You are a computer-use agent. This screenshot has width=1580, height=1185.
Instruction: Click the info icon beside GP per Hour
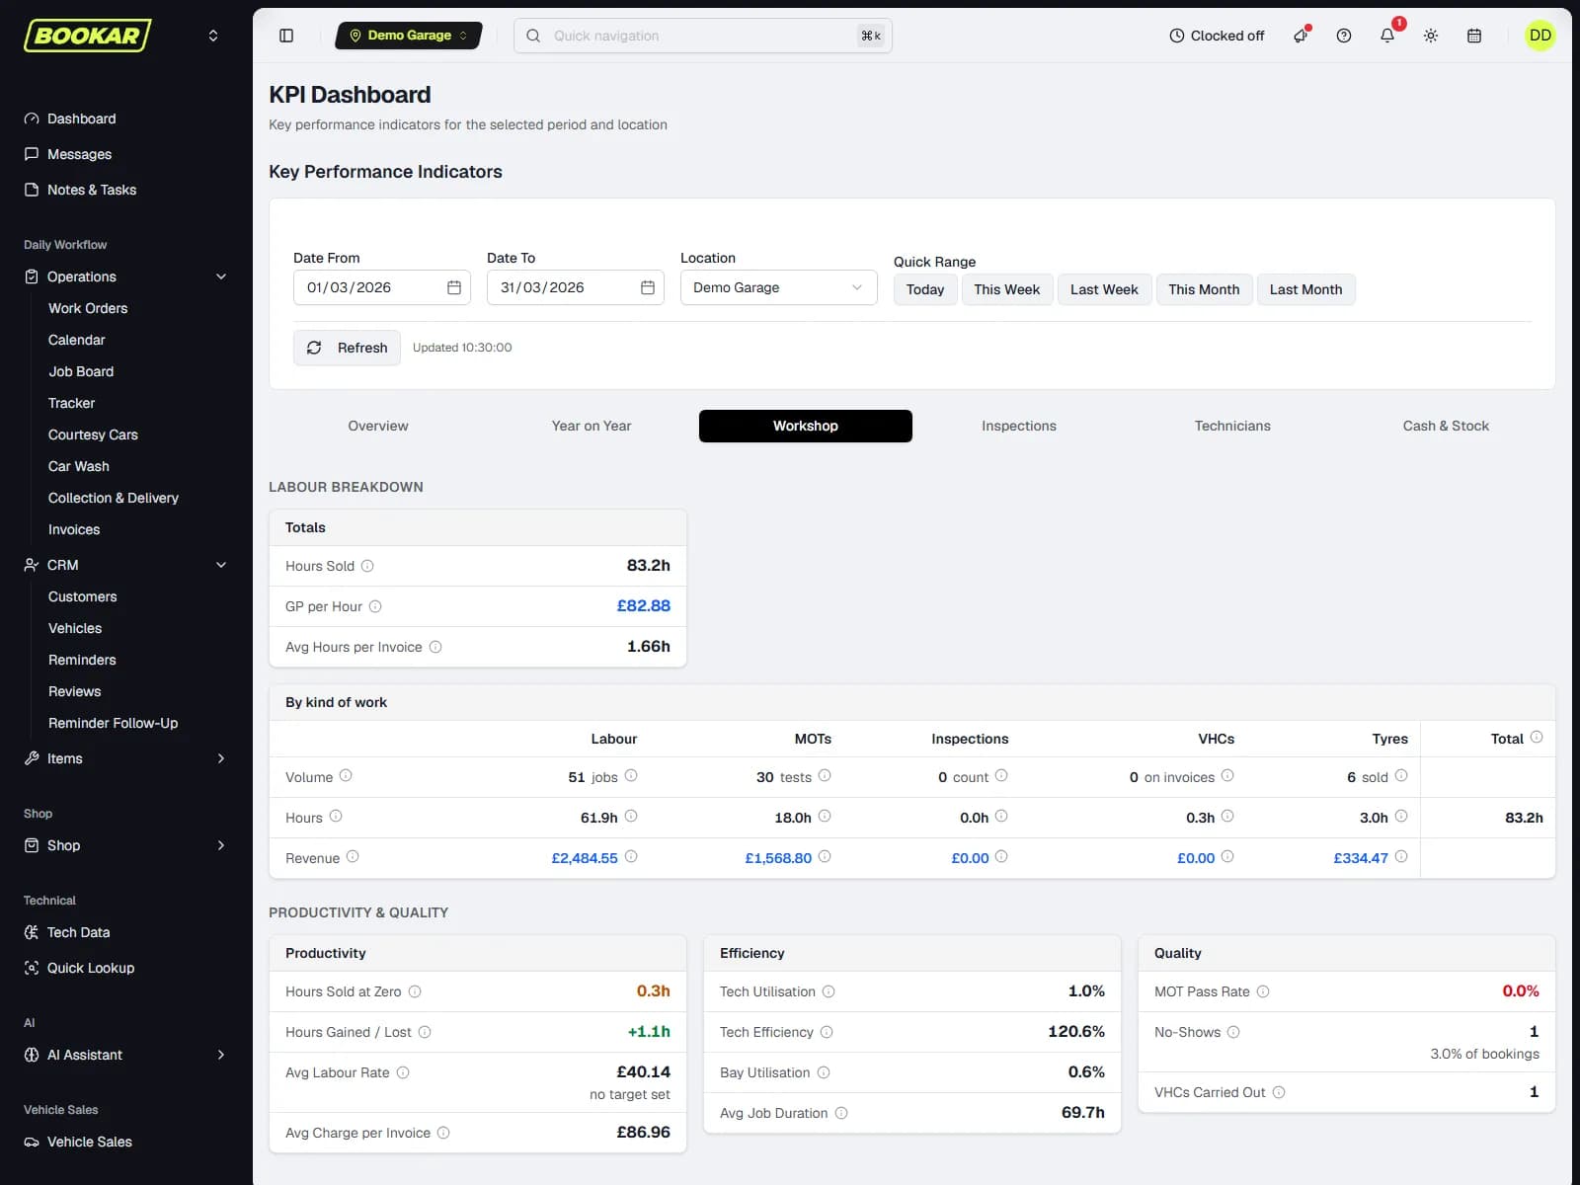[375, 606]
